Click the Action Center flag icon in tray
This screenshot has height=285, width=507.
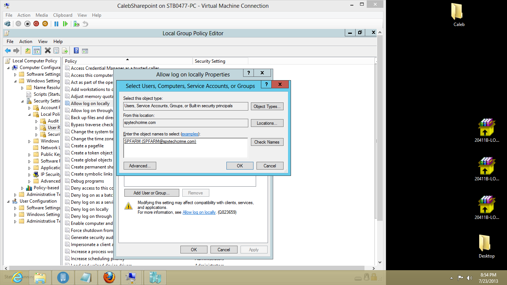pyautogui.click(x=460, y=278)
